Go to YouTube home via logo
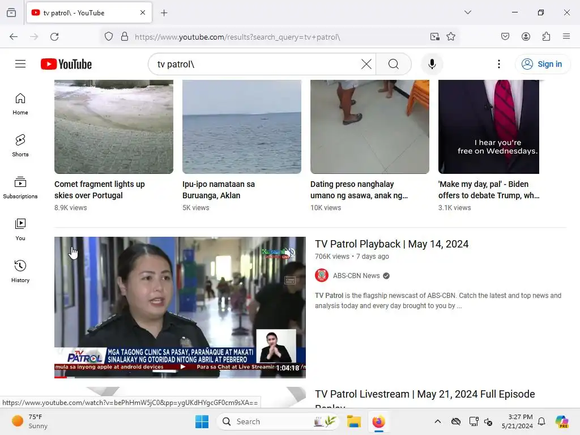Image resolution: width=580 pixels, height=435 pixels. (x=66, y=64)
